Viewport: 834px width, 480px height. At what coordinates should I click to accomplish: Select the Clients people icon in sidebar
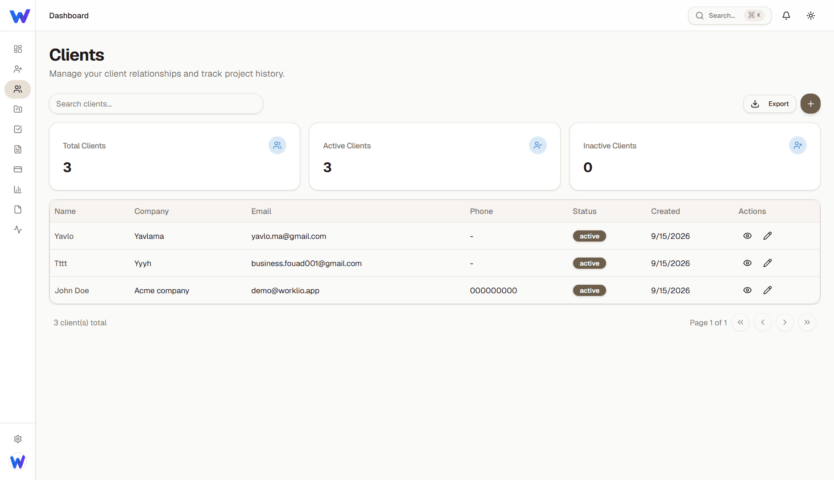(18, 89)
